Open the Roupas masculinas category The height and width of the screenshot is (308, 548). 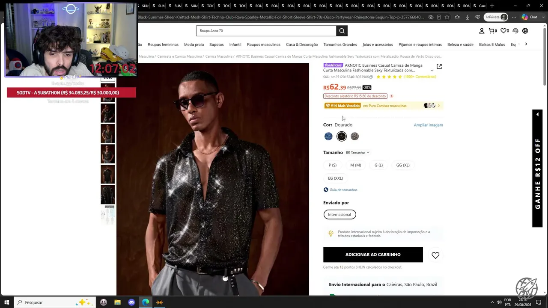point(264,44)
